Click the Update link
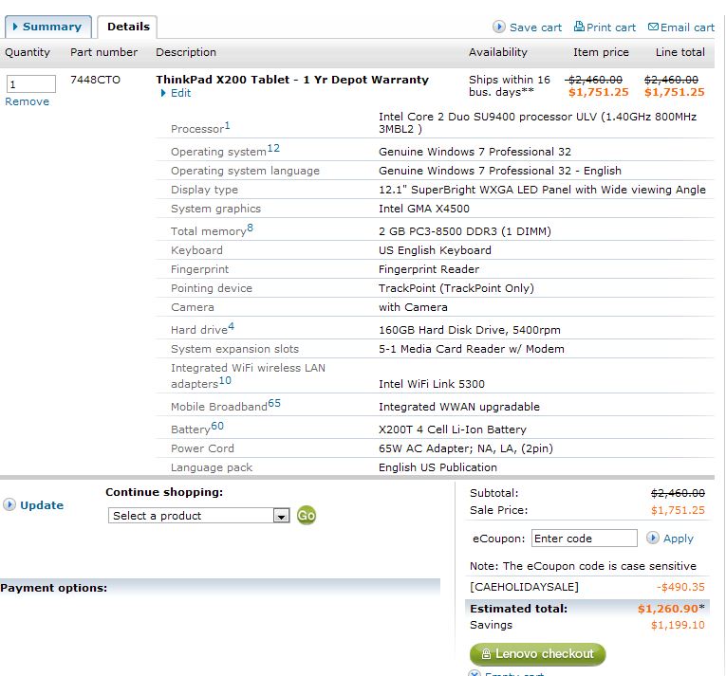 point(42,505)
